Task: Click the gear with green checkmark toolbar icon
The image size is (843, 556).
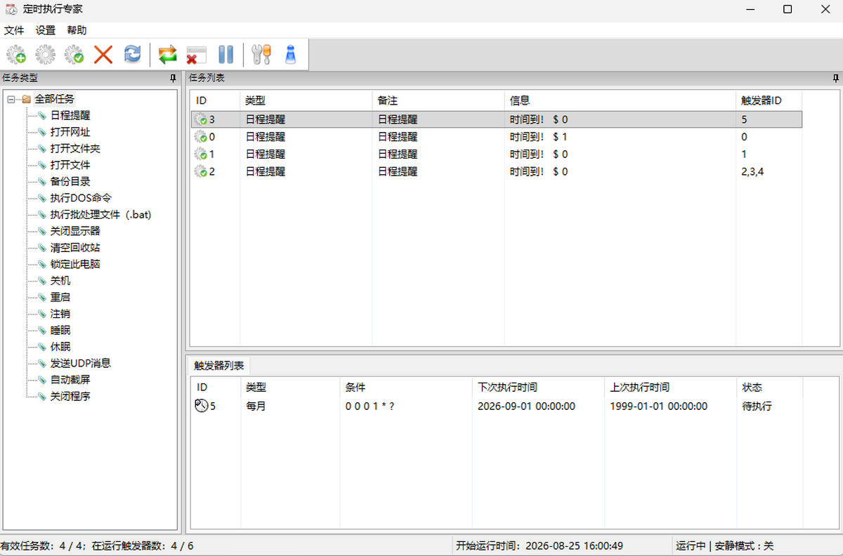Action: (74, 55)
